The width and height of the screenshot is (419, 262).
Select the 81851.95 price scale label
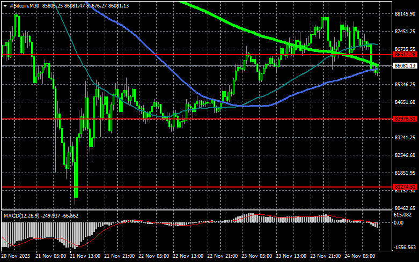[405, 173]
